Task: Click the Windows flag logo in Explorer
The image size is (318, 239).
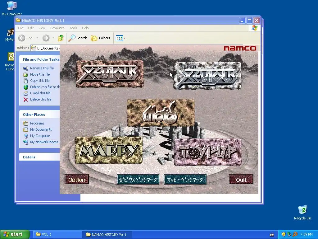Action: [x=254, y=28]
